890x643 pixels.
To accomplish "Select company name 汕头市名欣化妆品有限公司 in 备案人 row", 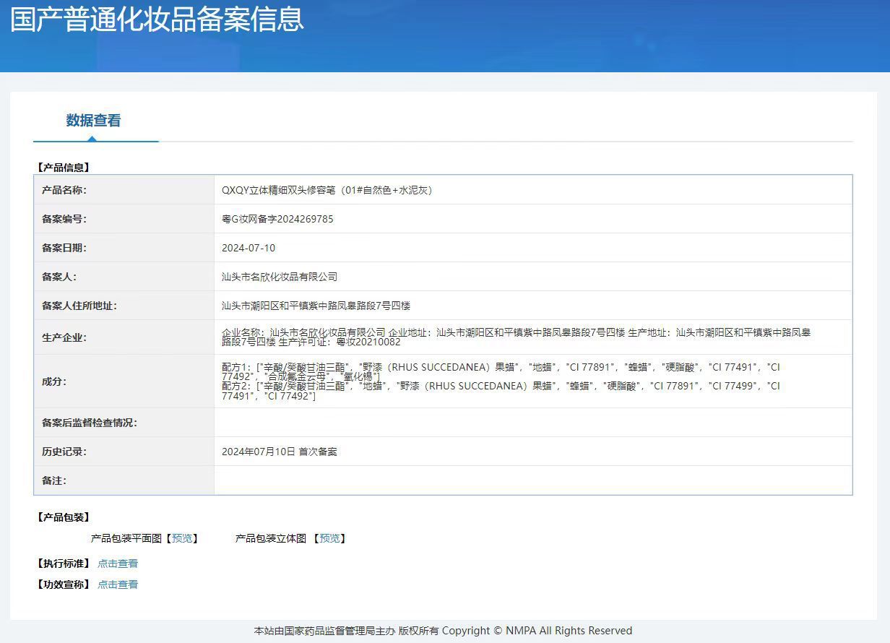I will click(280, 277).
